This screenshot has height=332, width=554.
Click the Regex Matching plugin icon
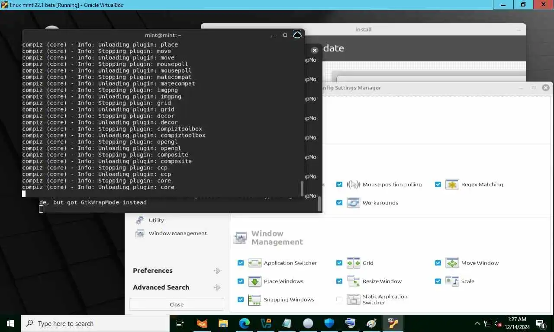point(452,185)
